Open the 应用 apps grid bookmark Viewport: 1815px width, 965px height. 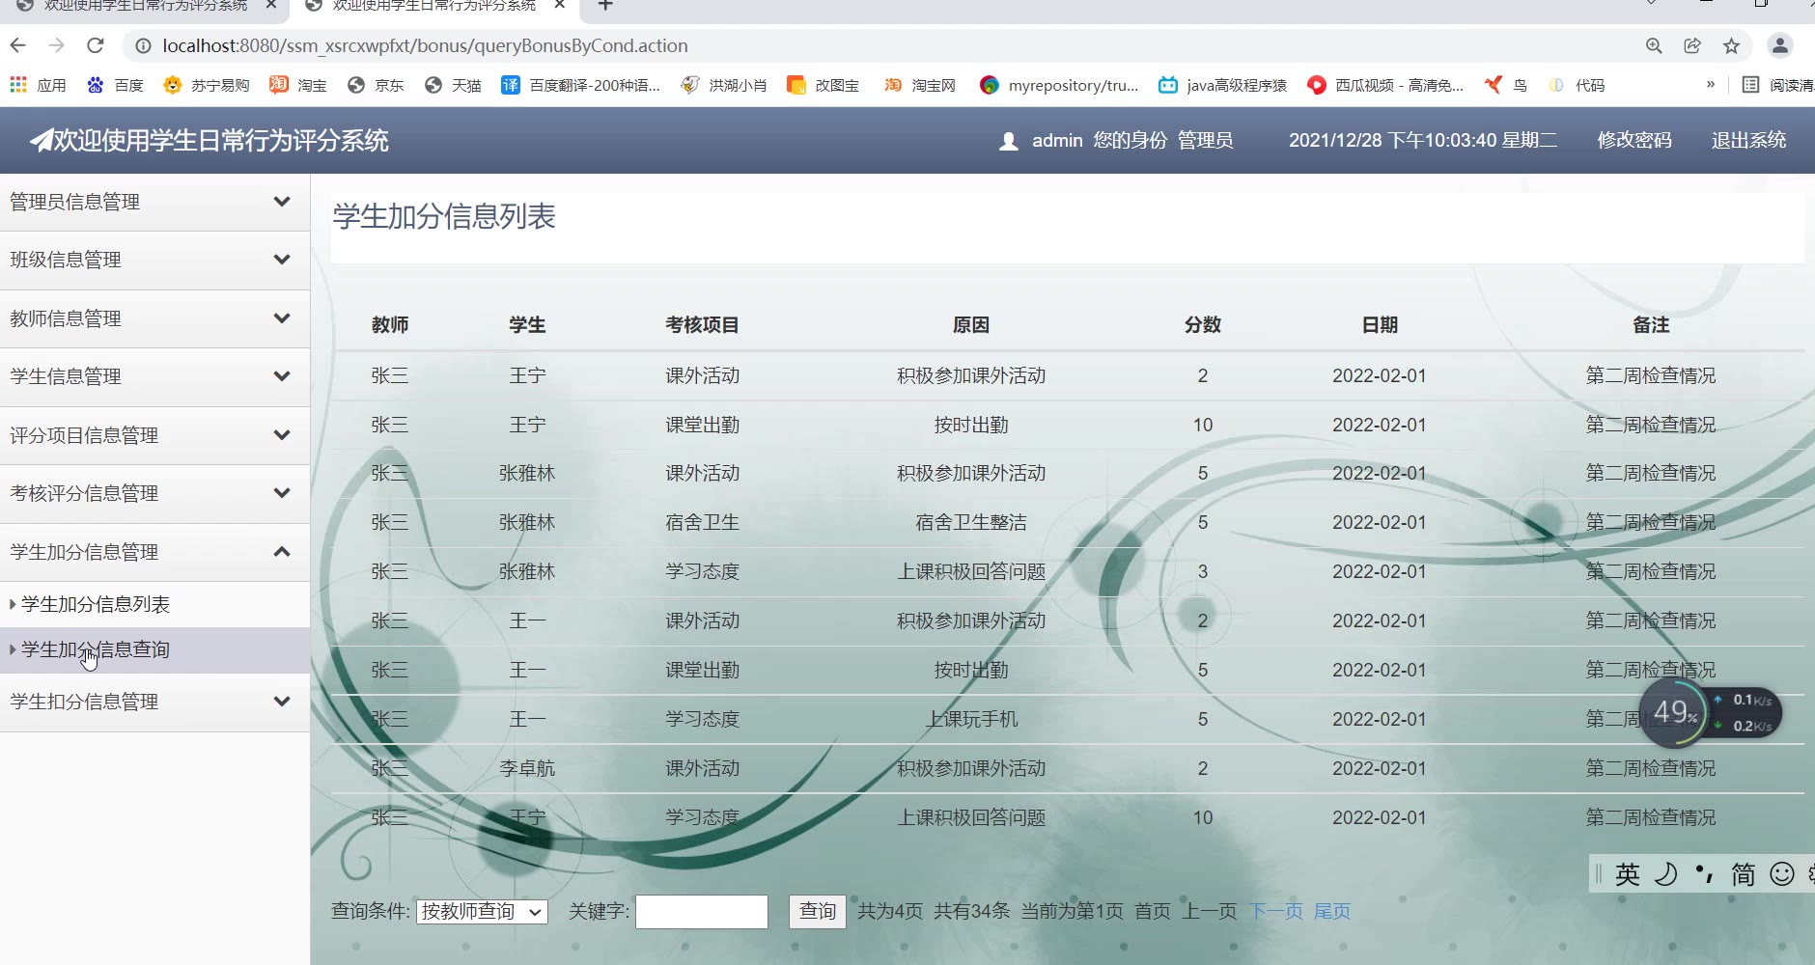coord(38,85)
